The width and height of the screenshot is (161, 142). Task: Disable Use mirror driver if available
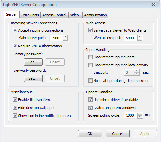click(x=90, y=100)
